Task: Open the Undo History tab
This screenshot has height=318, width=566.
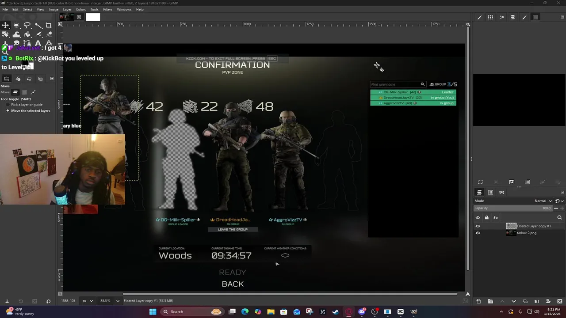Action: point(29,79)
